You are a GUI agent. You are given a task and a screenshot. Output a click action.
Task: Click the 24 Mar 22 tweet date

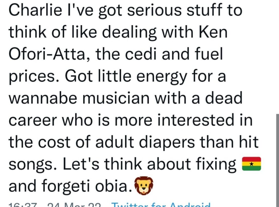74,205
